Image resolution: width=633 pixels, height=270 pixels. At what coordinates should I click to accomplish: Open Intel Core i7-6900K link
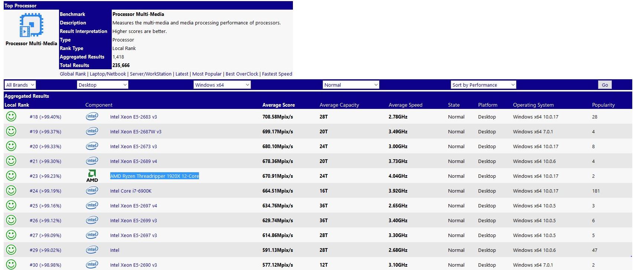click(x=131, y=191)
